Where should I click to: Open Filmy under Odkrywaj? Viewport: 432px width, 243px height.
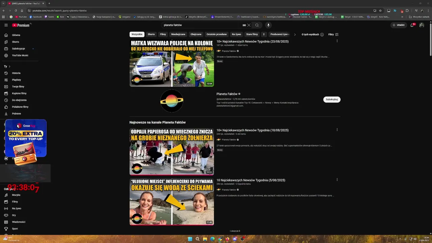coord(15,201)
